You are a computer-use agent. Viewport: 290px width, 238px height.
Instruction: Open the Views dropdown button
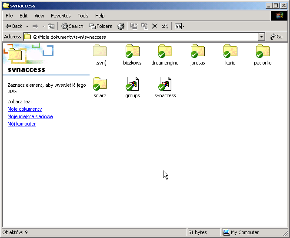(x=180, y=26)
